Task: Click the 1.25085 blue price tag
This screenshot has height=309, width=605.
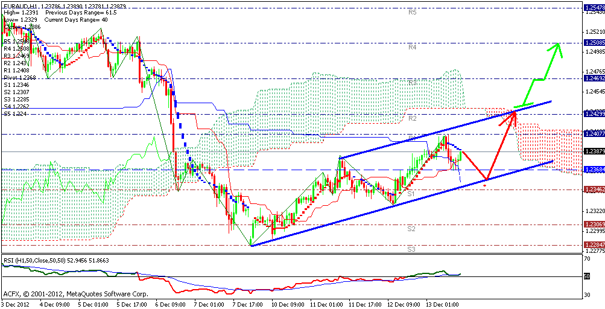Action: (x=594, y=42)
